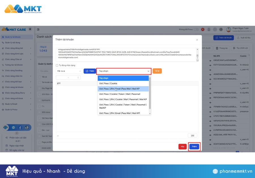Click the Vietnam flag language icon
Image resolution: width=255 pixels, height=178 pixels.
pos(203,29)
